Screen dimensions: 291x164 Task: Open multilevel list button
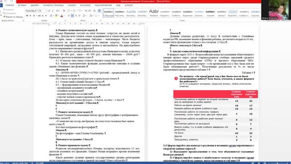(x=80, y=11)
